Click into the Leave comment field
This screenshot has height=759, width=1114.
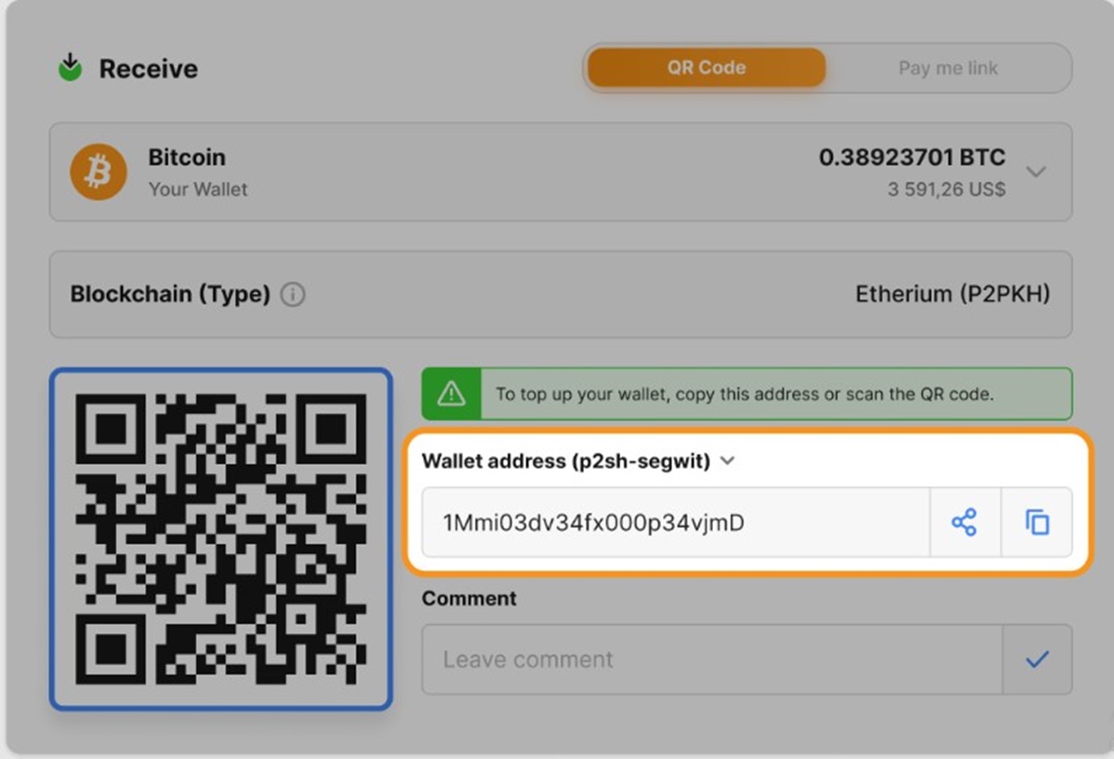pos(711,660)
